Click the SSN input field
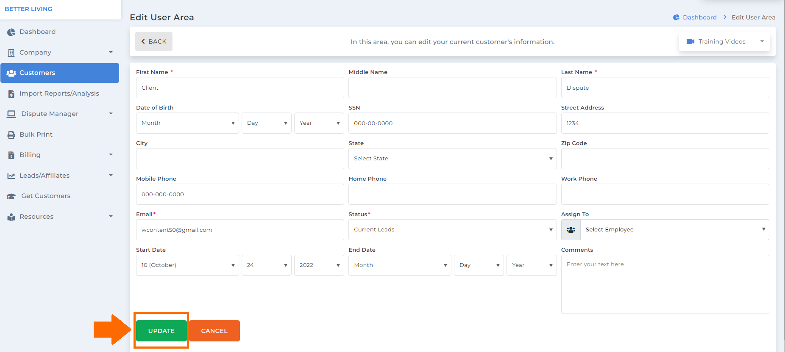Screen dimensions: 785x352 click(x=453, y=123)
